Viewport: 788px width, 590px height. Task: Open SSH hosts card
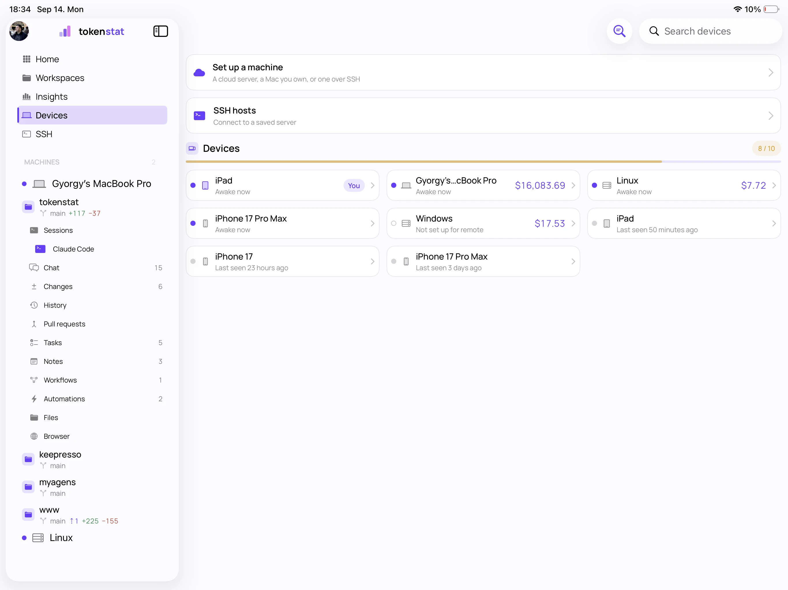pyautogui.click(x=483, y=116)
